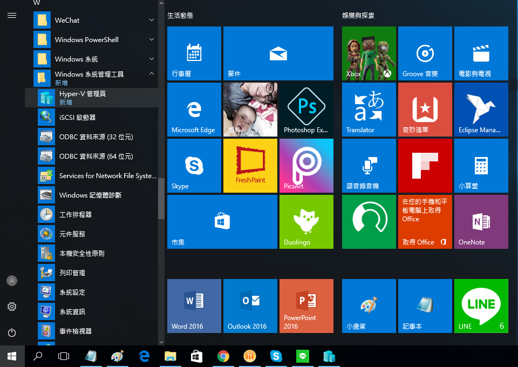Open Outlook 2016 tile
This screenshot has width=518, height=367.
coord(250,306)
